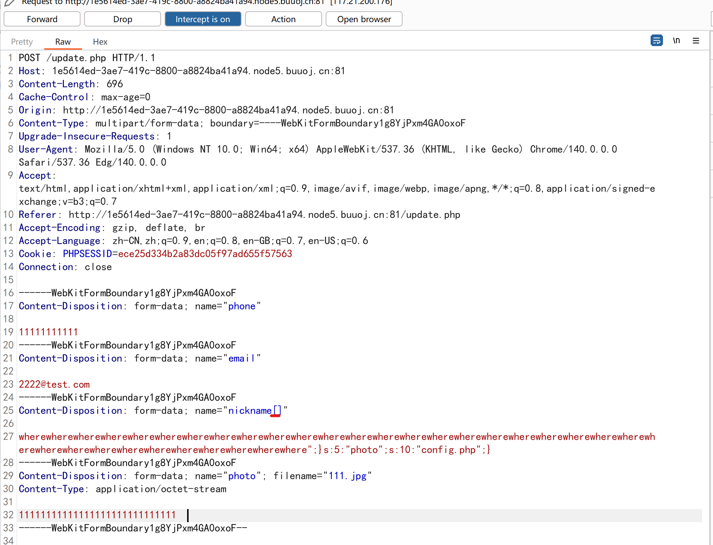713x545 pixels.
Task: Switch to the Hex view tab
Action: coord(100,42)
